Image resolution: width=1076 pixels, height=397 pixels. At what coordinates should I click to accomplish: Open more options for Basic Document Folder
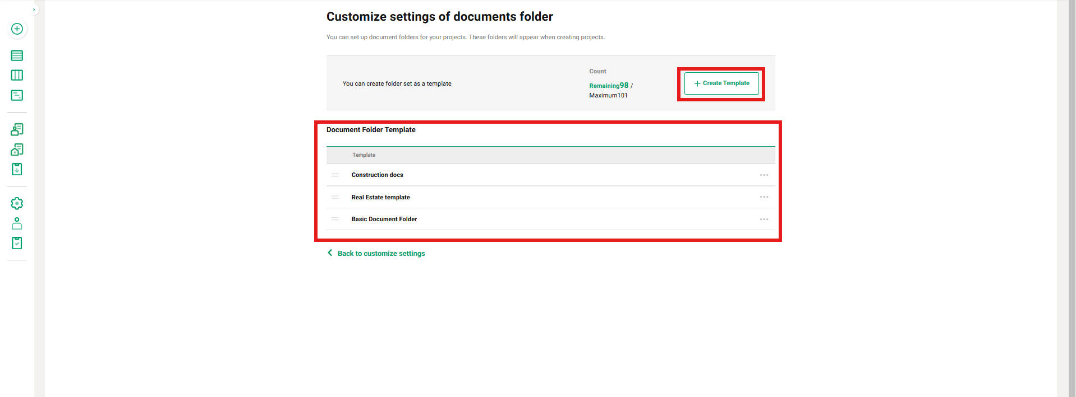(x=764, y=219)
